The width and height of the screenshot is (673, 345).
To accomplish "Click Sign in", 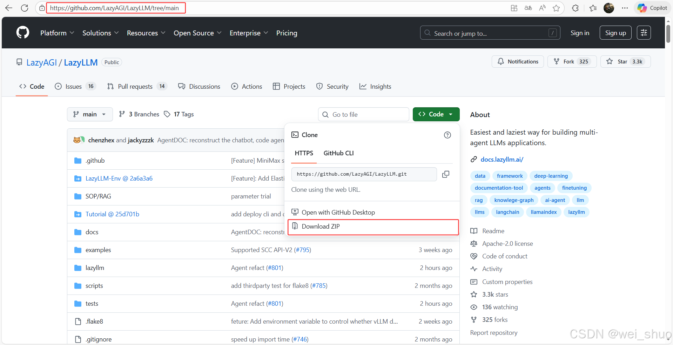I will pyautogui.click(x=580, y=33).
